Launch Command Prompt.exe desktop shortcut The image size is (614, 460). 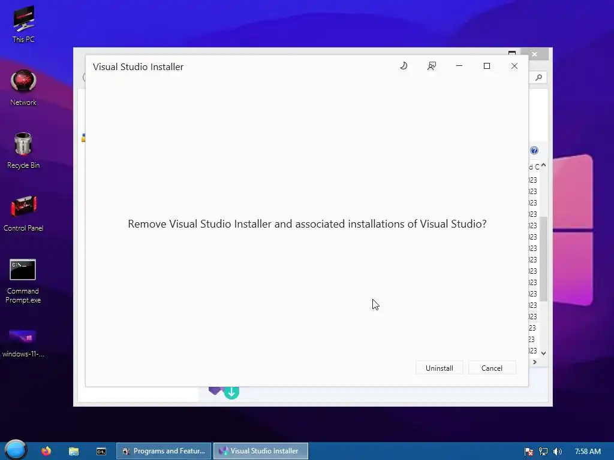[23, 281]
